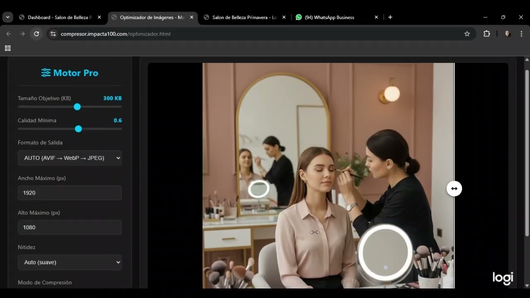Select the Optimizador de Imágenes tab
Image resolution: width=530 pixels, height=298 pixels.
(x=152, y=17)
